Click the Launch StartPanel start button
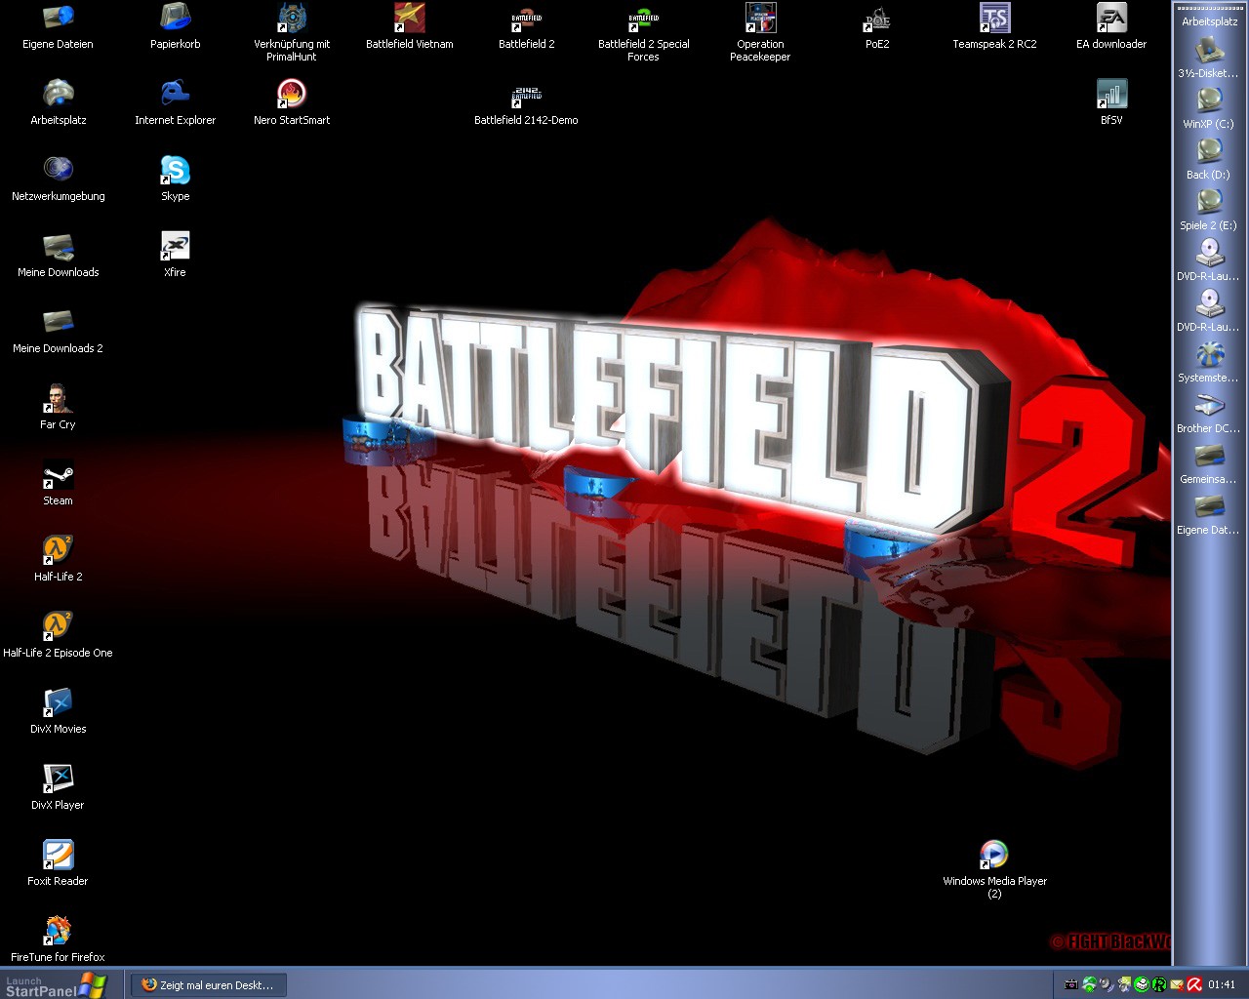Viewport: 1249px width, 999px height. pyautogui.click(x=55, y=985)
